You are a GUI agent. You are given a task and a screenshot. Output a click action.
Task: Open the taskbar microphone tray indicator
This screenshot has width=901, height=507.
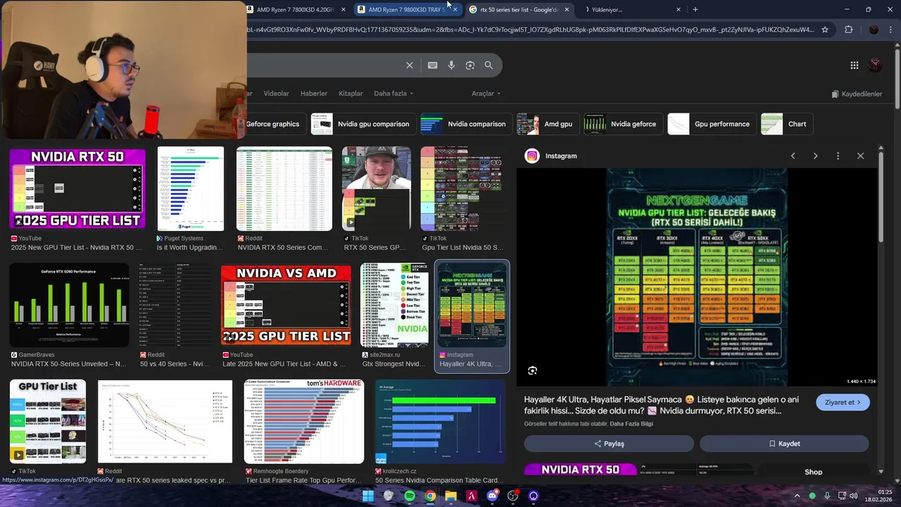pos(827,496)
